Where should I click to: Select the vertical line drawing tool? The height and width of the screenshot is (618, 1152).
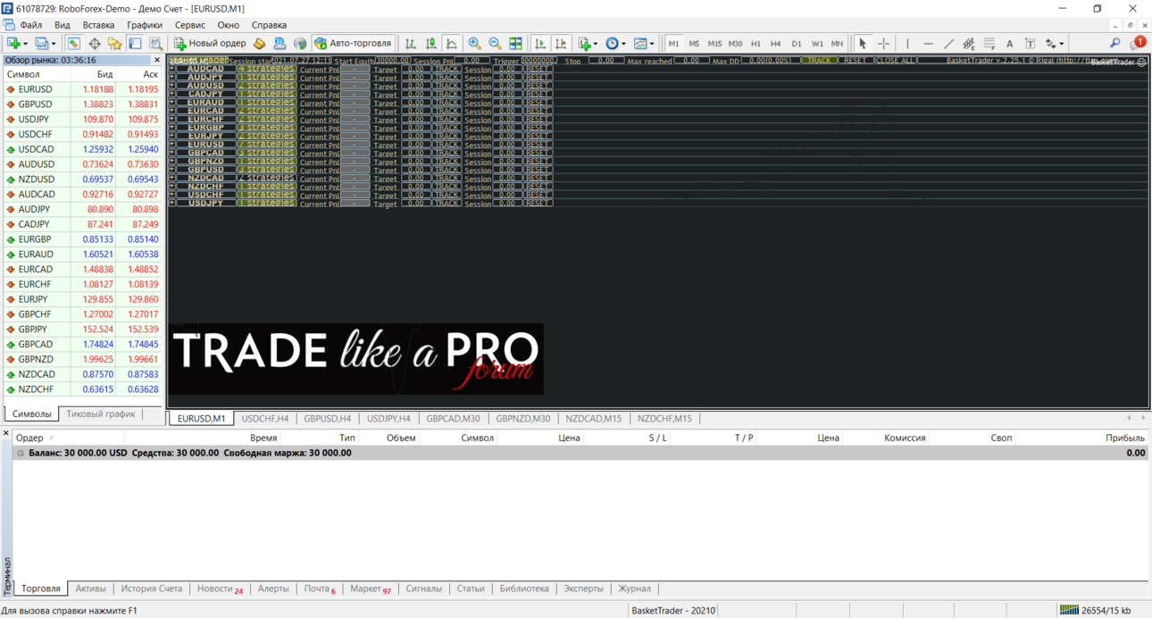(x=907, y=43)
